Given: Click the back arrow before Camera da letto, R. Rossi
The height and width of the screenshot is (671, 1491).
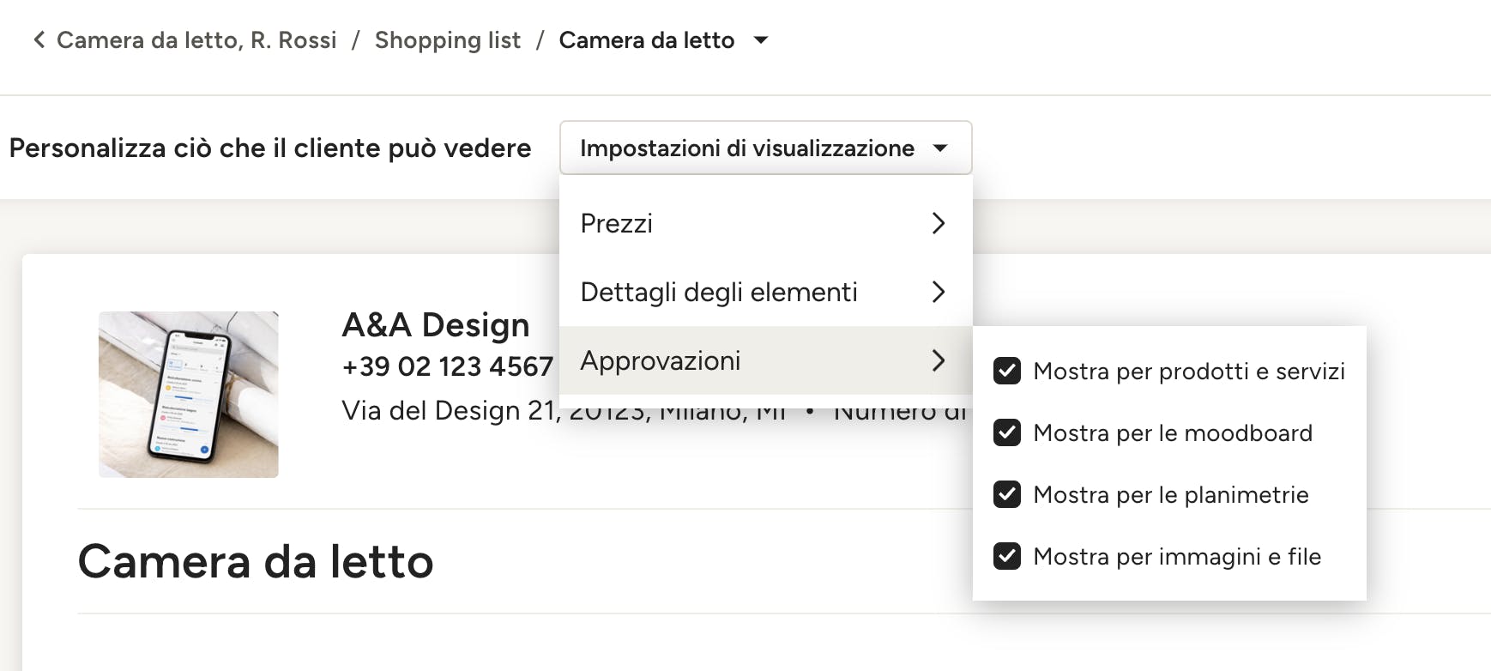Looking at the screenshot, I should coord(39,40).
